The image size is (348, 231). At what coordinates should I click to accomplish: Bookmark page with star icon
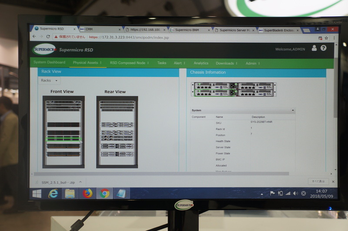click(326, 38)
